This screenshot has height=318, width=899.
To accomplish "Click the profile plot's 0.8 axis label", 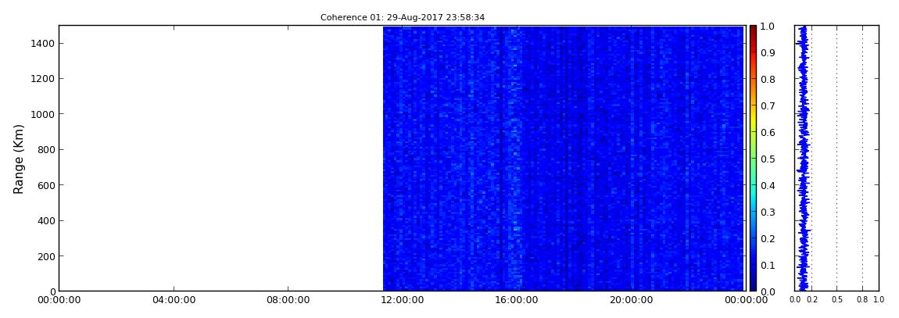I will 862,300.
